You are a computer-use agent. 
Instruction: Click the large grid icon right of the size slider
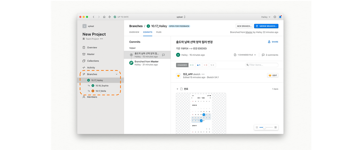pos(275,127)
